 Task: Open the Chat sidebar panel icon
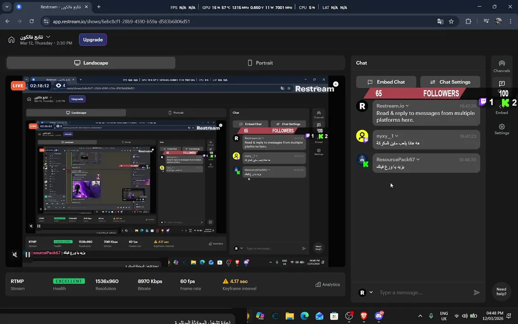[x=502, y=84]
